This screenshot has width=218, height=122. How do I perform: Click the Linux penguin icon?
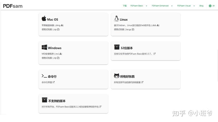(116, 18)
